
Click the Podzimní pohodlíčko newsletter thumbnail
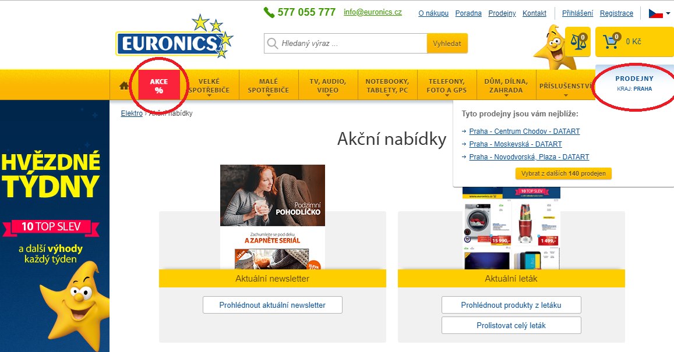tap(273, 217)
